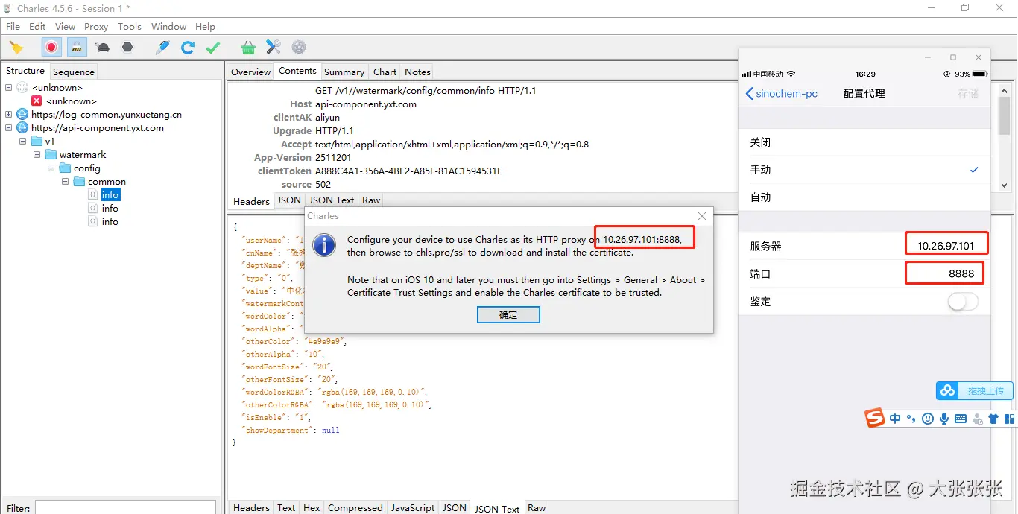Click the request header scrollbar down arrow
This screenshot has height=514, width=1018.
(1004, 185)
